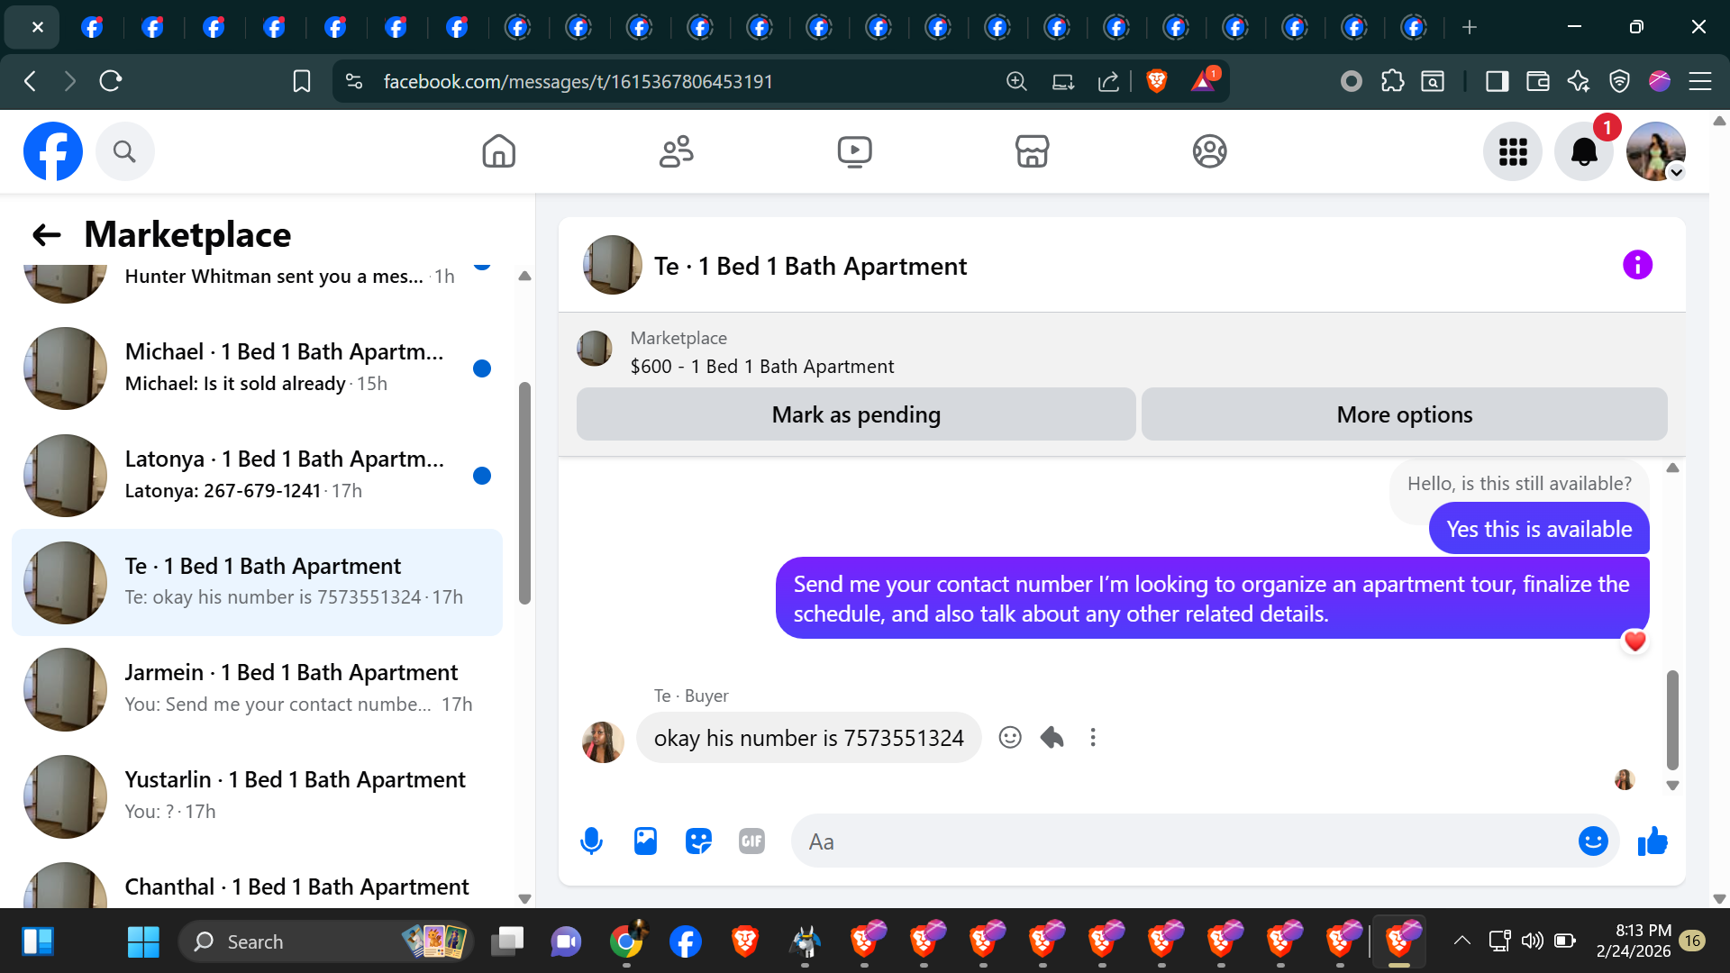Open the sticker picker icon
This screenshot has width=1730, height=973.
click(x=698, y=841)
